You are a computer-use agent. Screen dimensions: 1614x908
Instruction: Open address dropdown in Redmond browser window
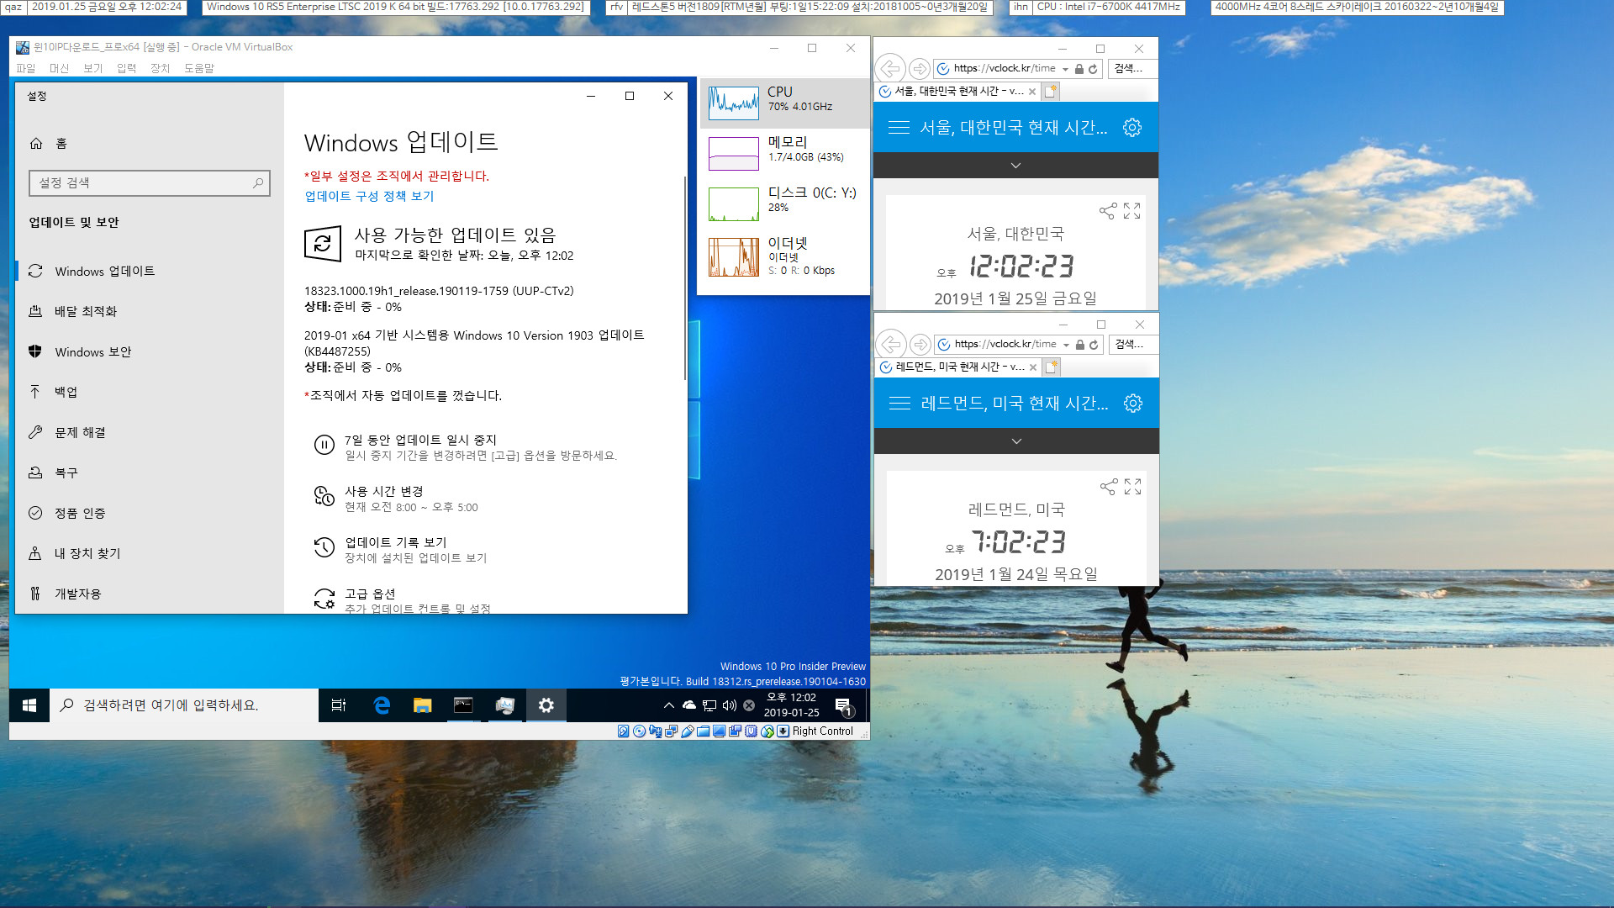click(x=1066, y=345)
